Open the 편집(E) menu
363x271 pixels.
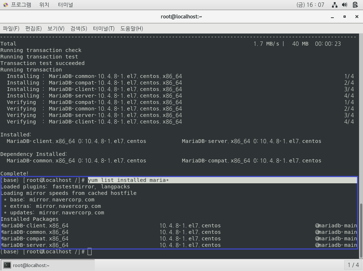tap(33, 29)
